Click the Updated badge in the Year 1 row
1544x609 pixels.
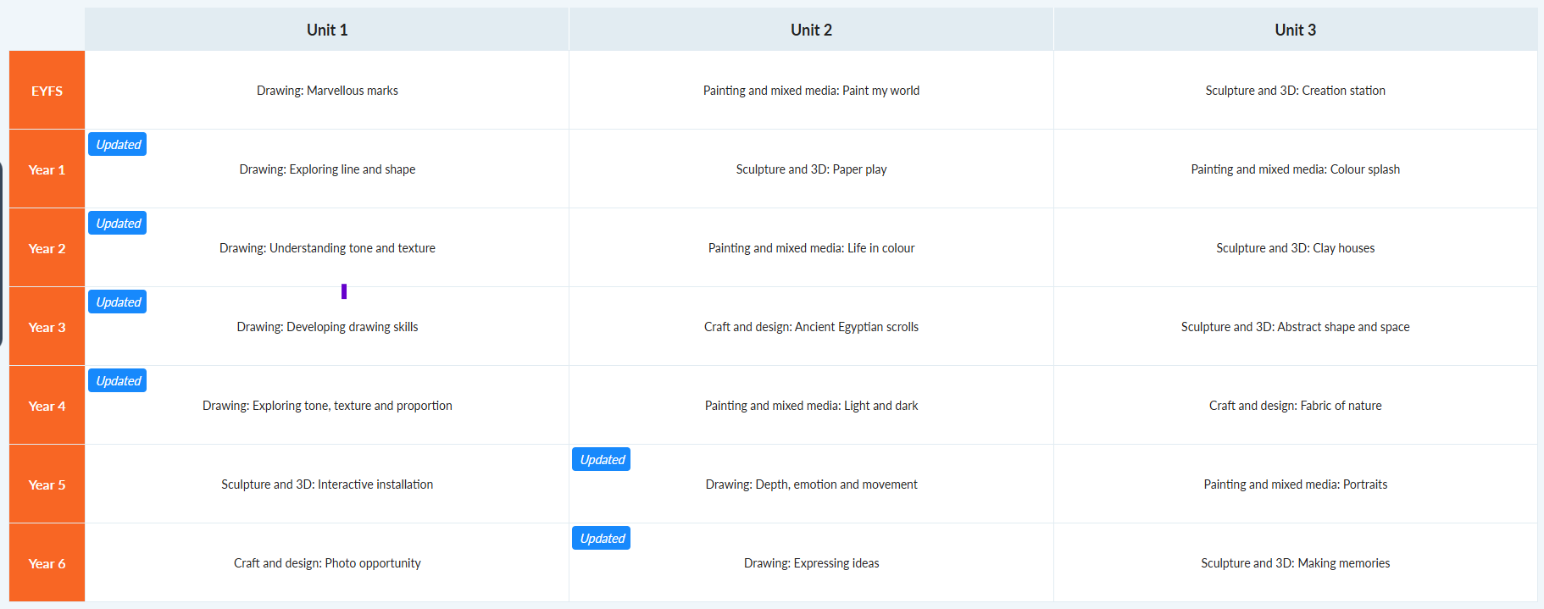click(118, 145)
